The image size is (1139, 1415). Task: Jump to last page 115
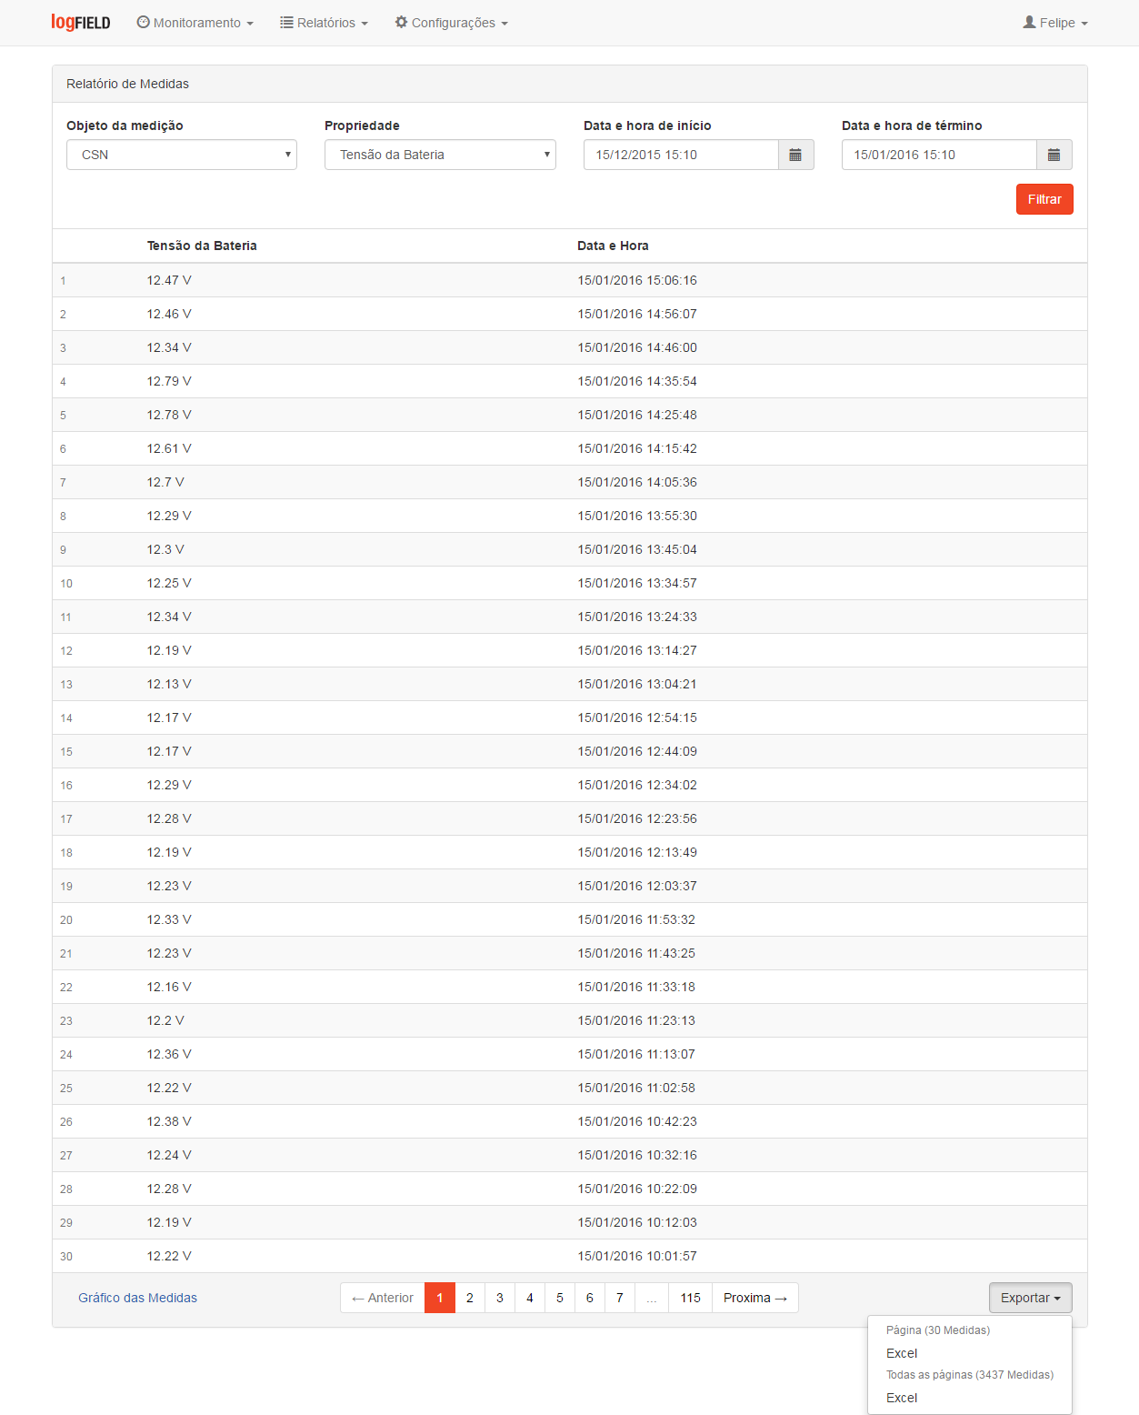click(691, 1298)
